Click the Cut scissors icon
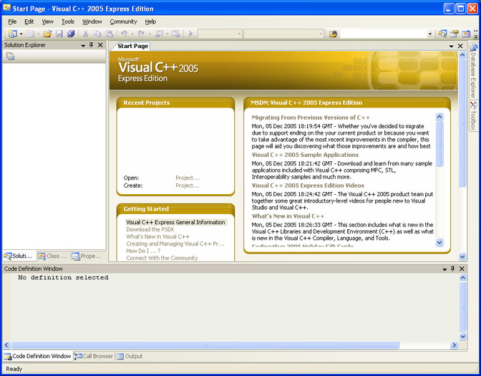This screenshot has height=376, width=481. [x=86, y=34]
